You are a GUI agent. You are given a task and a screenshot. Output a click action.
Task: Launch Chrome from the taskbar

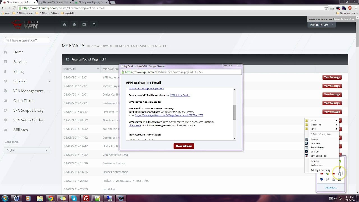click(51, 198)
